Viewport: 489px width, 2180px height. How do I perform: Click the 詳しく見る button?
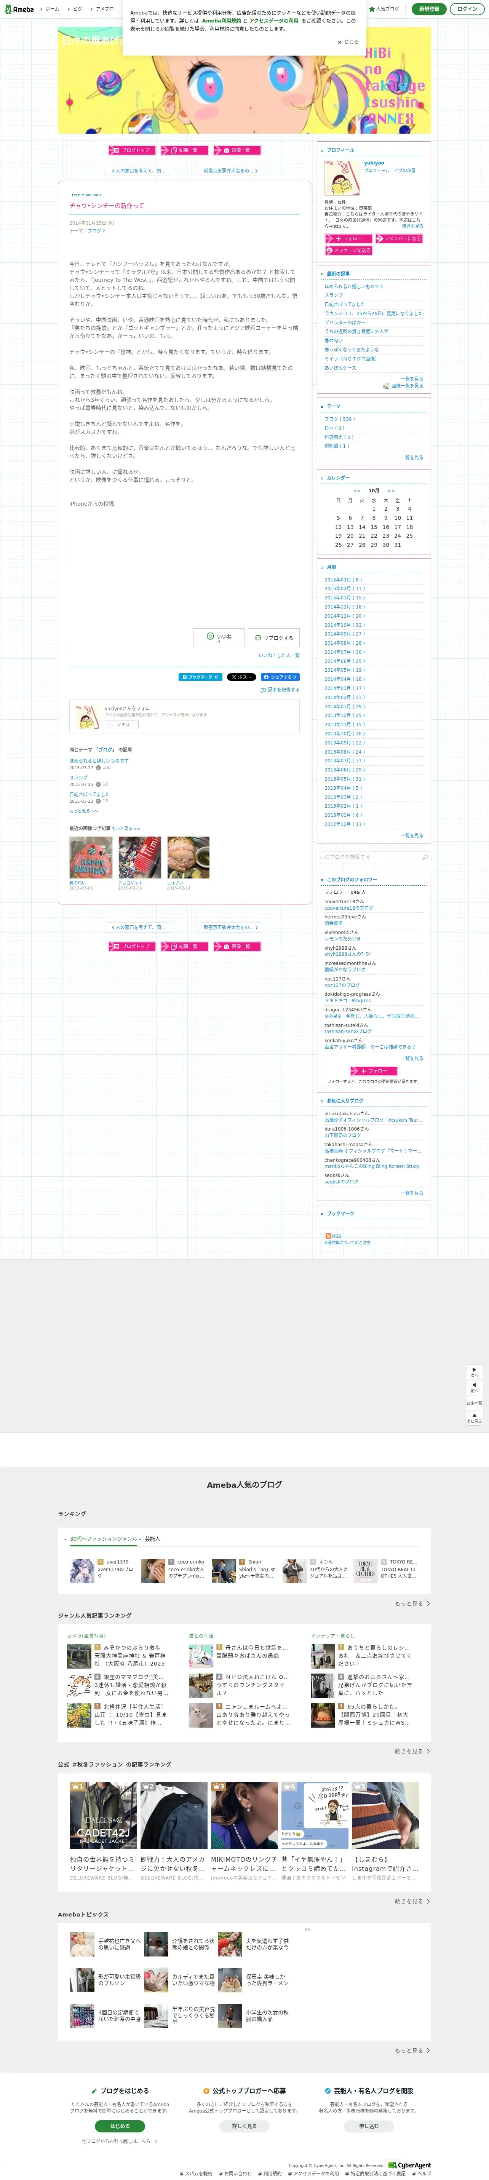244,2126
